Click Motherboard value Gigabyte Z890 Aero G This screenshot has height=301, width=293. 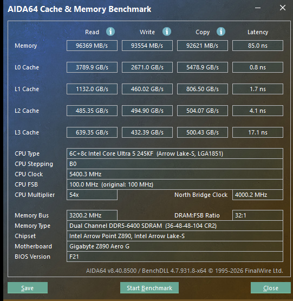pos(175,246)
